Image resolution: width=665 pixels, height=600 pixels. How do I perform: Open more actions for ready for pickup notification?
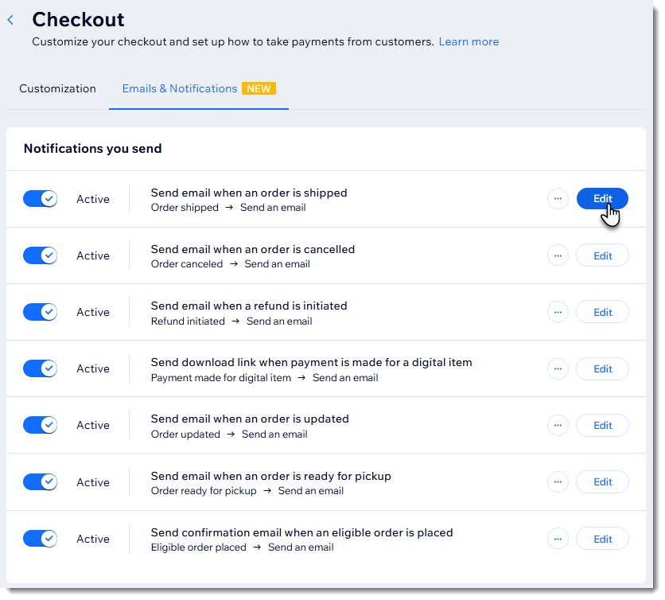(x=558, y=481)
